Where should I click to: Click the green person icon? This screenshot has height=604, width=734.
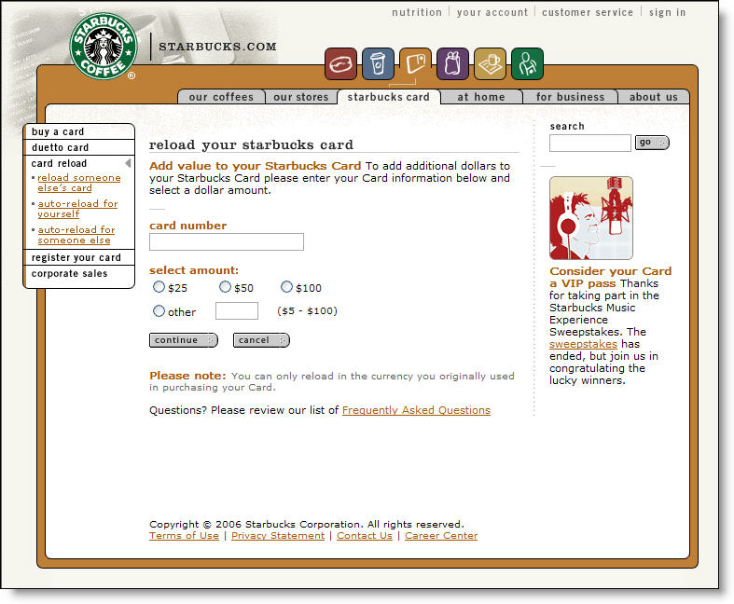pyautogui.click(x=528, y=63)
